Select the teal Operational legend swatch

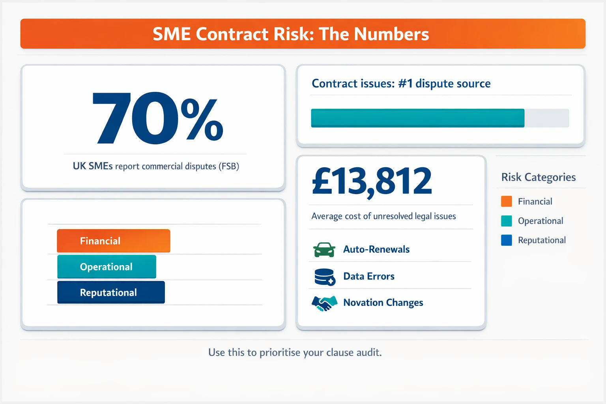point(507,221)
